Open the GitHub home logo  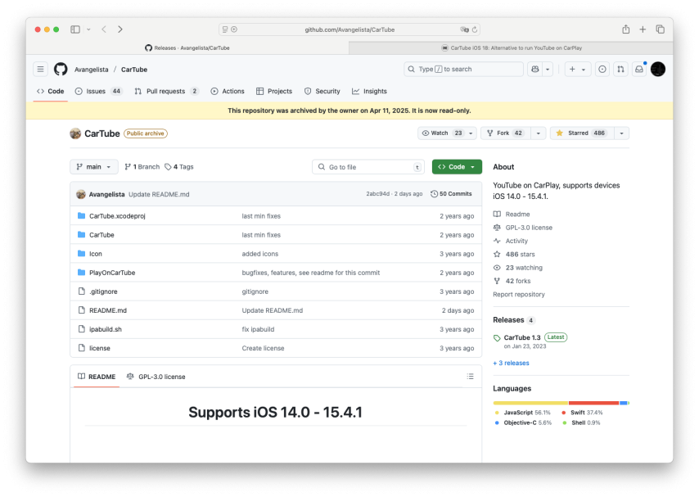coord(61,69)
